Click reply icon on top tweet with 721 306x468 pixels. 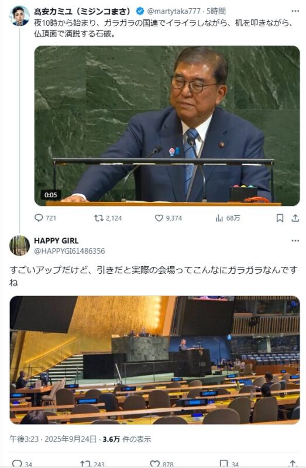point(39,218)
